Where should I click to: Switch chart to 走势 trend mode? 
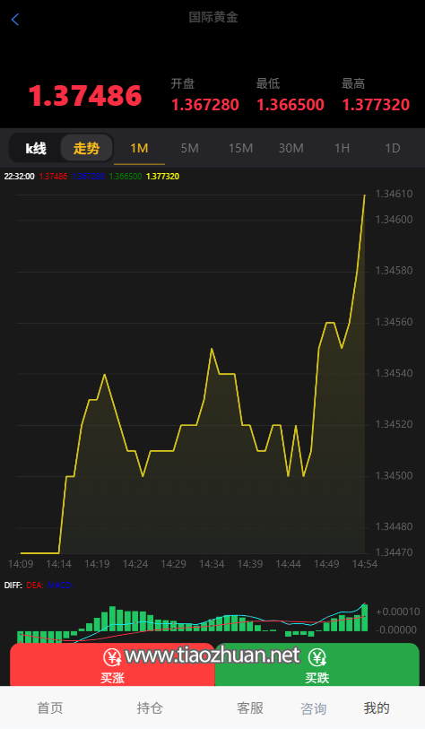point(86,148)
